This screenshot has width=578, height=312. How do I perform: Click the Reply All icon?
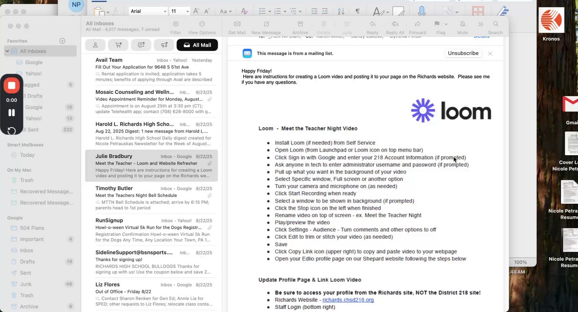(395, 24)
